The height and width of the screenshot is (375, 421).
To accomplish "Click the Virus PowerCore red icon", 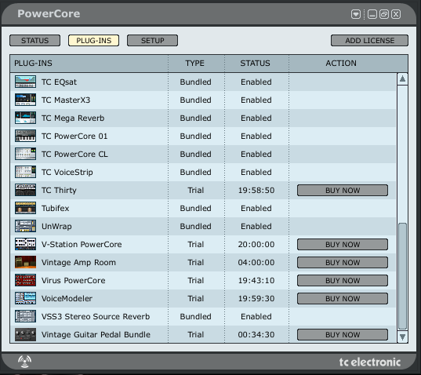I will (x=25, y=280).
